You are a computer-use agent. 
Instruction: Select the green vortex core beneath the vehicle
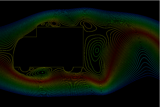point(43,72)
